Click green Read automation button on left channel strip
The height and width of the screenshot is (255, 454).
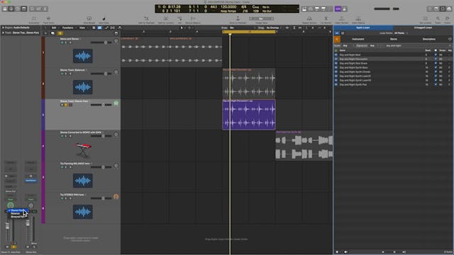(11, 200)
